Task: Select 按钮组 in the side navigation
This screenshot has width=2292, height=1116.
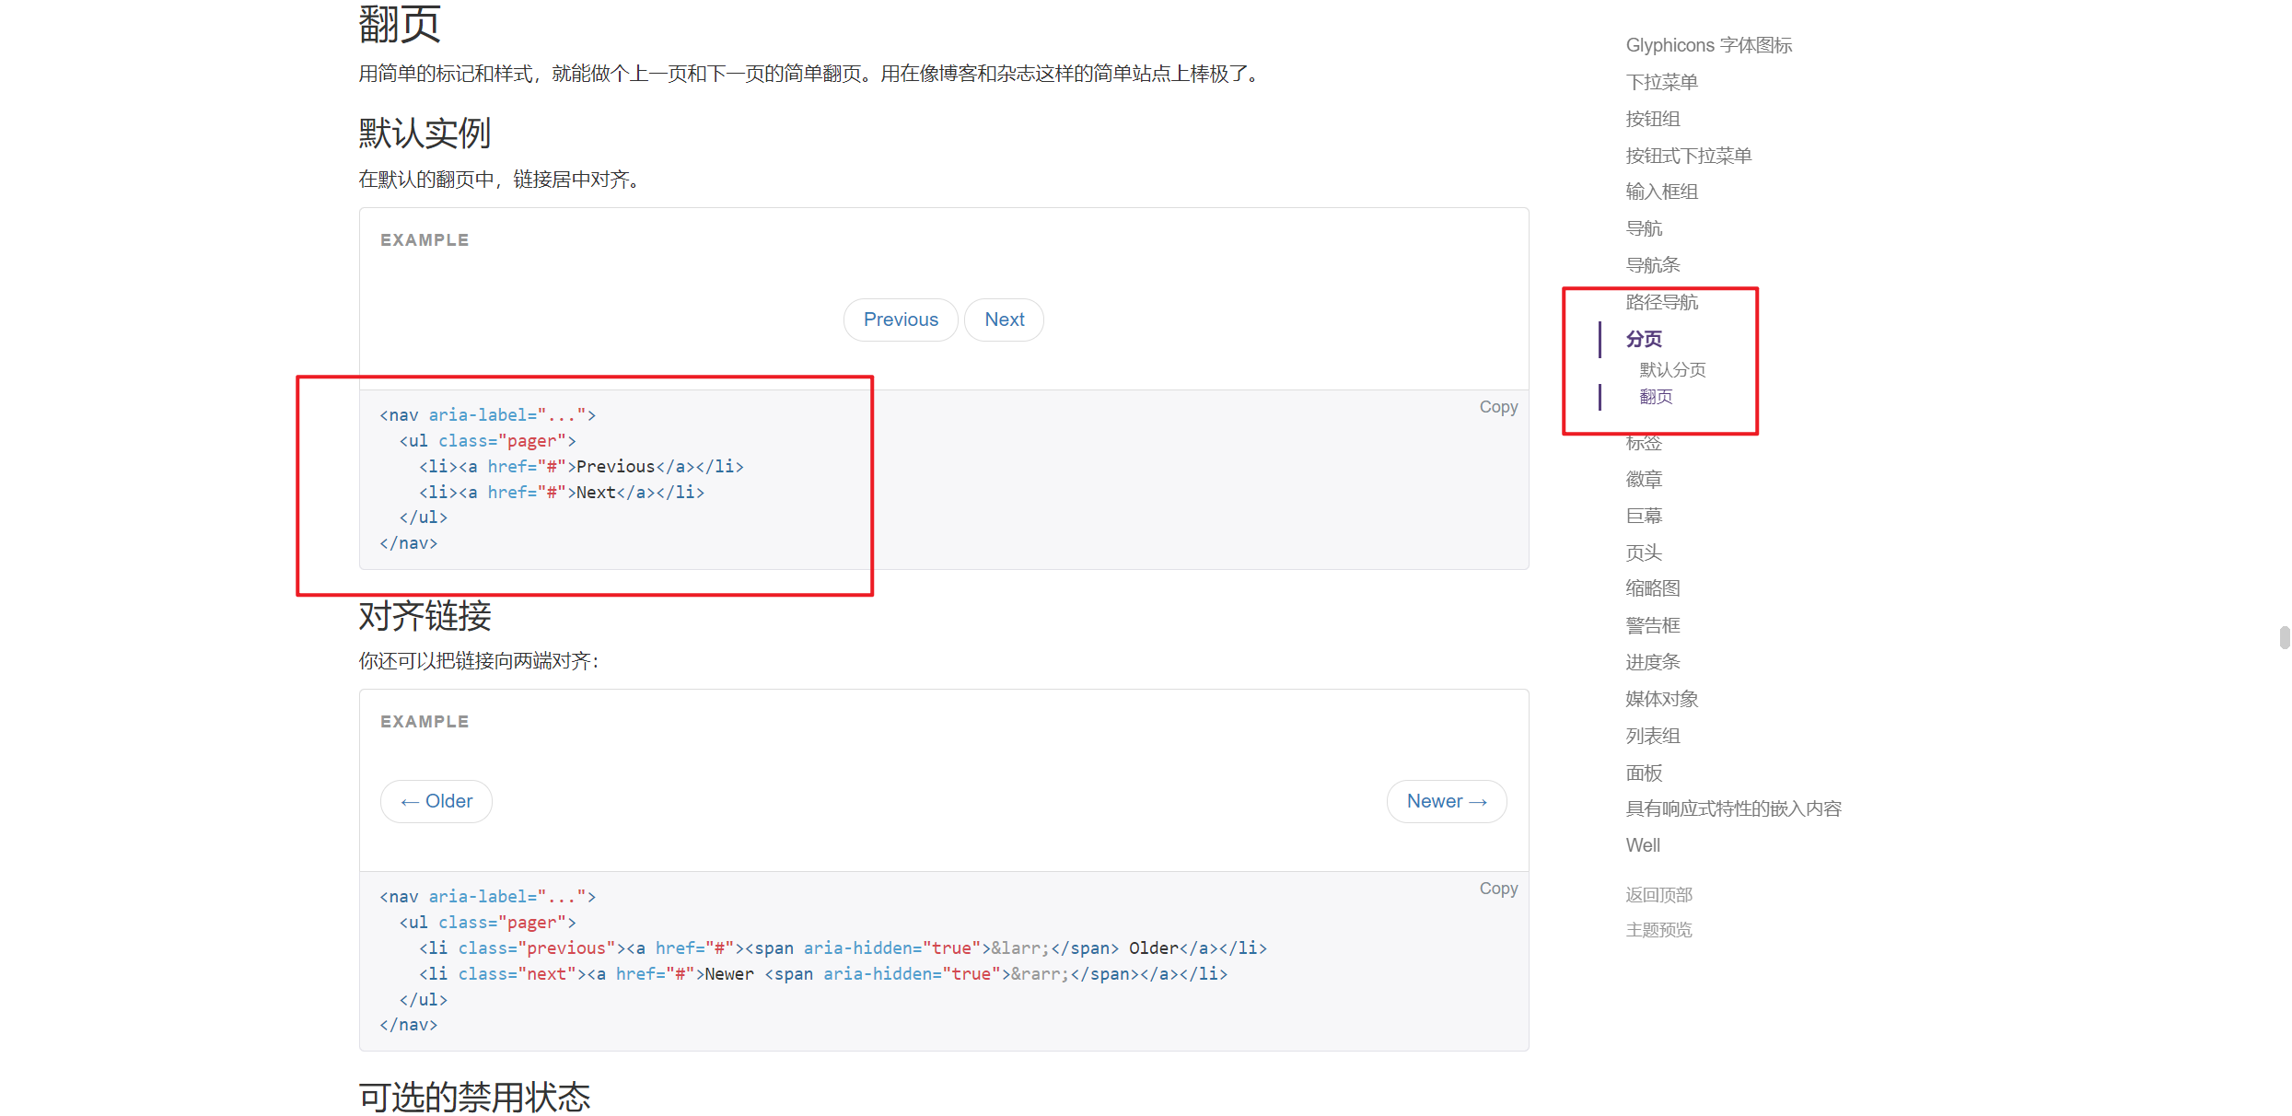Action: pyautogui.click(x=1653, y=119)
